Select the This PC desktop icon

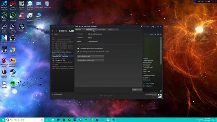coord(39,16)
